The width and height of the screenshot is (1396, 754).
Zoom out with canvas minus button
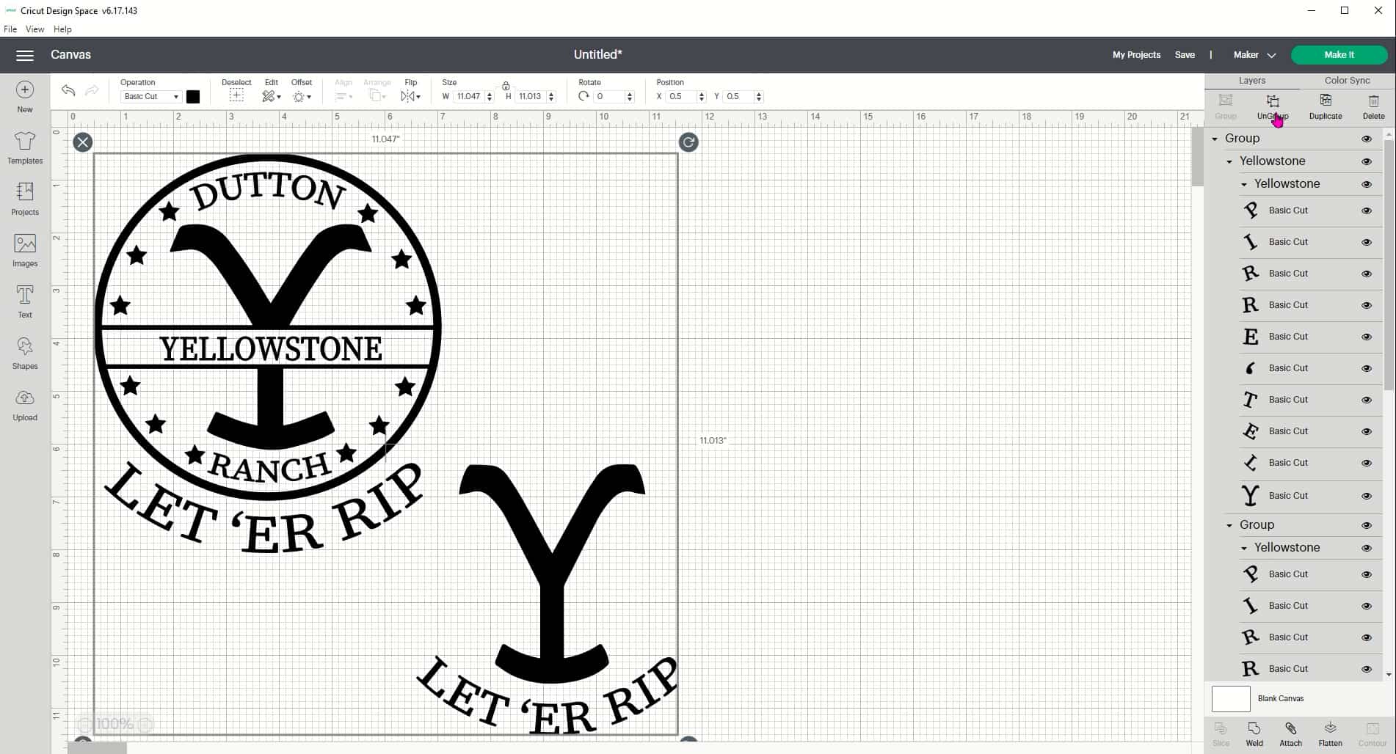(84, 725)
